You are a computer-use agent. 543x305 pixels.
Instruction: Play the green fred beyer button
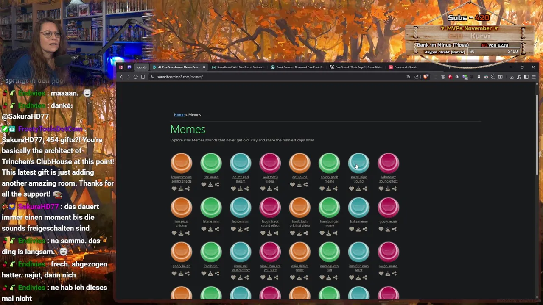[x=211, y=252]
